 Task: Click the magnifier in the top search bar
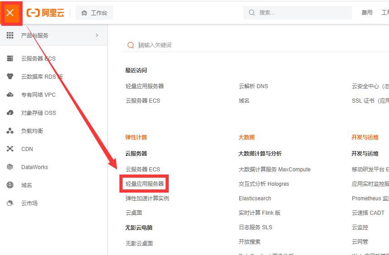click(251, 12)
